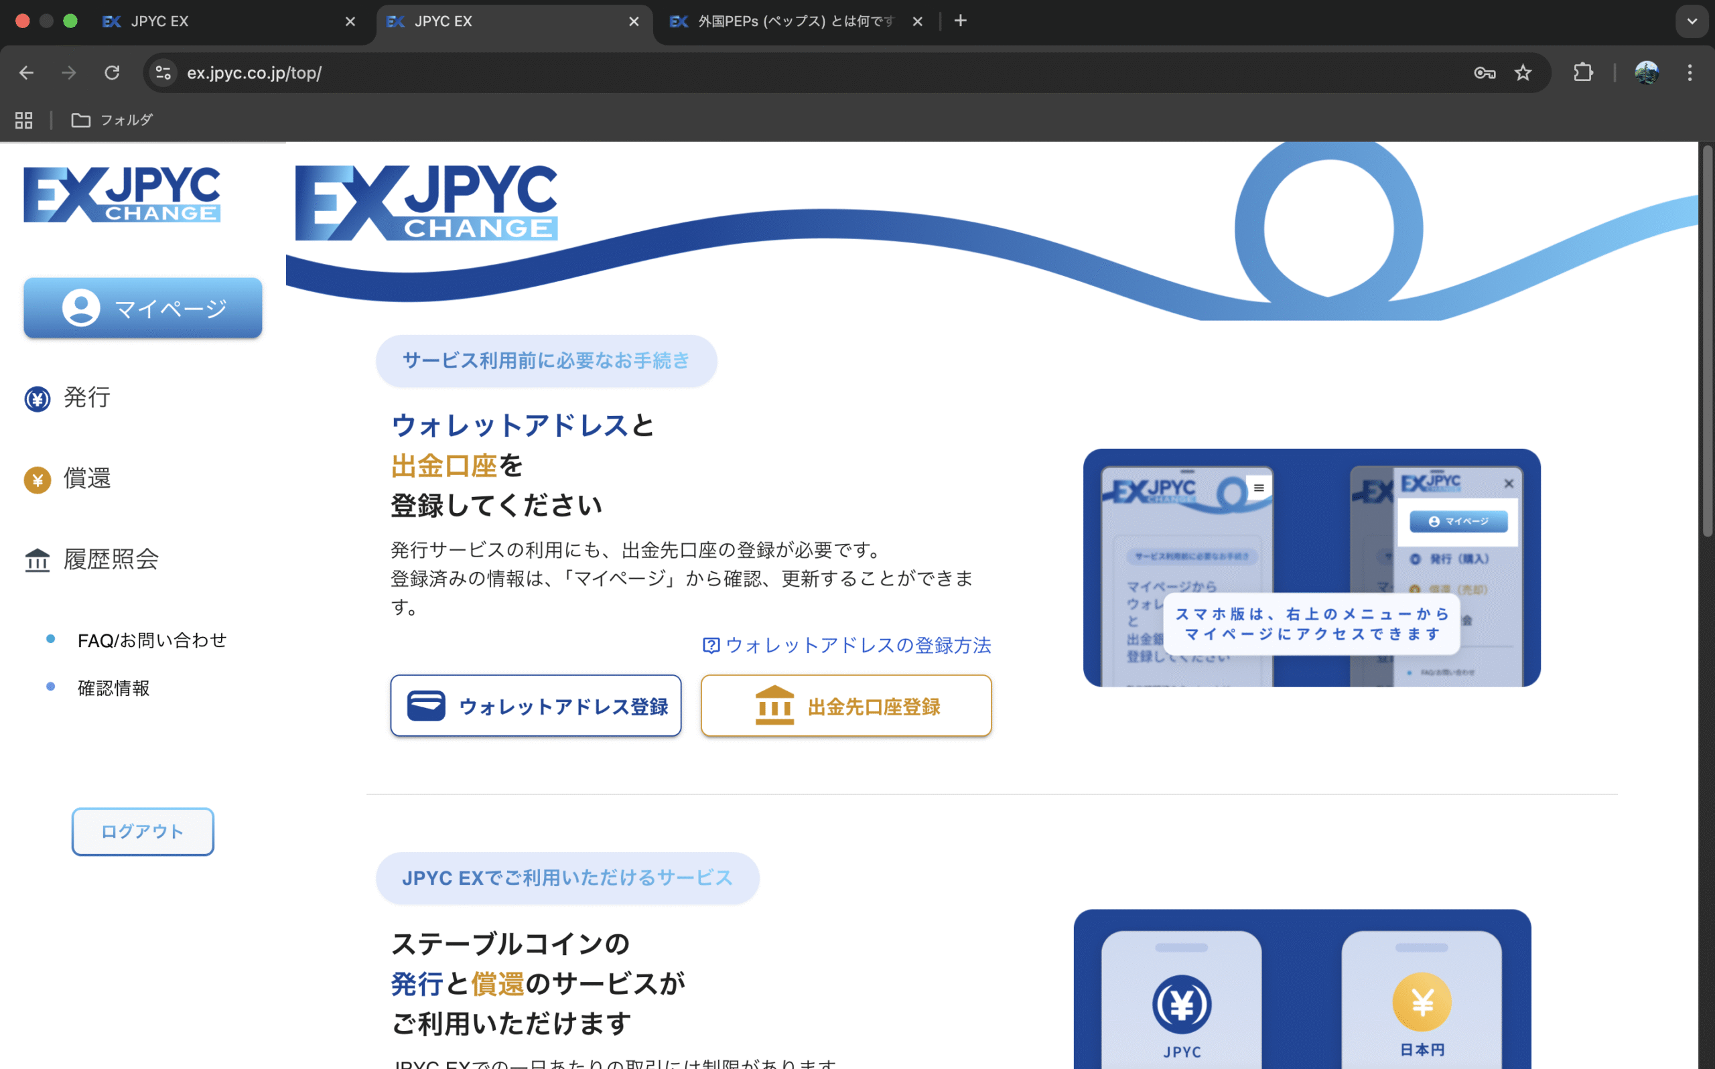1715x1069 pixels.
Task: Click the password key icon in address bar
Action: point(1484,73)
